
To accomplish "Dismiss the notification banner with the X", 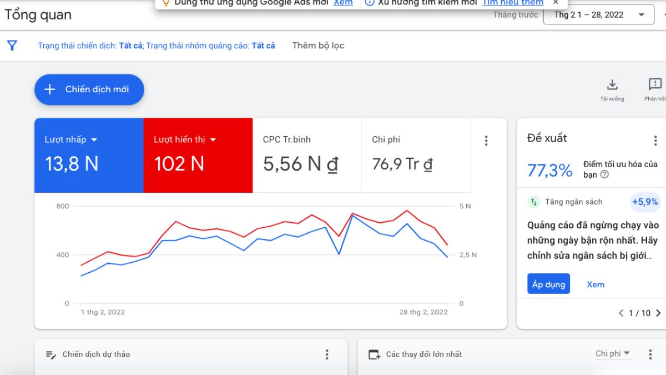I will pyautogui.click(x=556, y=3).
